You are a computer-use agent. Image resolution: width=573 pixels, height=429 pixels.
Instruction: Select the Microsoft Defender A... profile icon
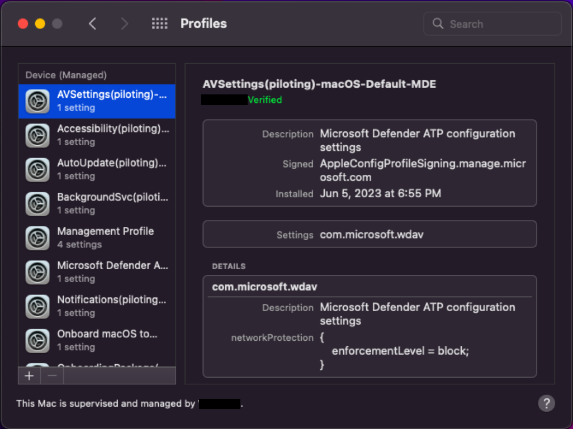click(37, 273)
